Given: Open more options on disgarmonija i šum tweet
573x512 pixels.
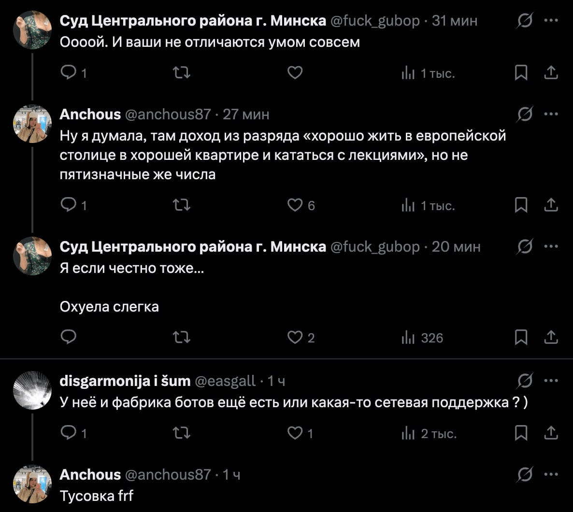Looking at the screenshot, I should tap(551, 381).
